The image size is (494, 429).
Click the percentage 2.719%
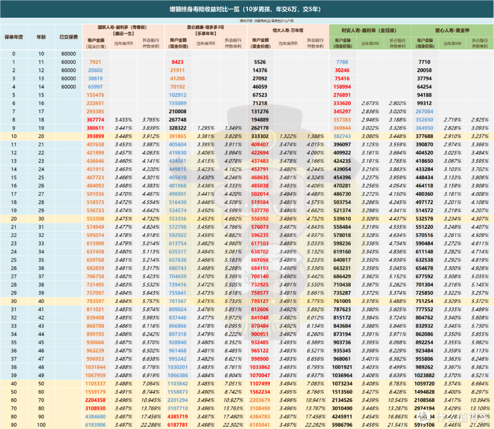click(x=452, y=120)
